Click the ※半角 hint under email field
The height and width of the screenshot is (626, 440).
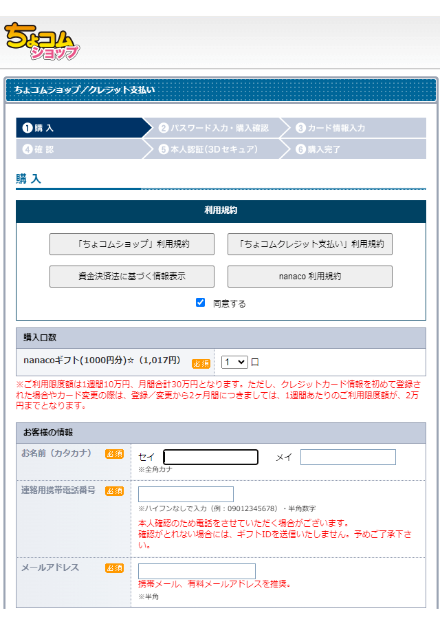click(148, 597)
